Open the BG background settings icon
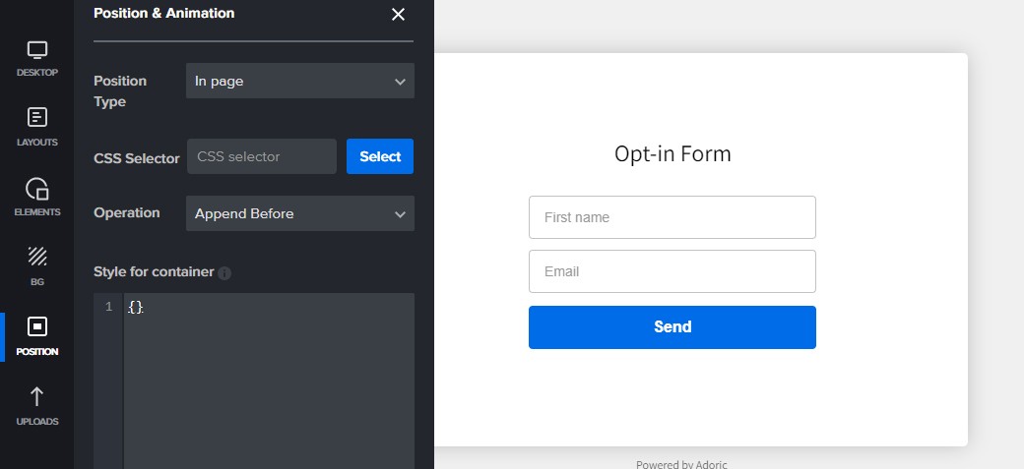The width and height of the screenshot is (1024, 469). (37, 265)
